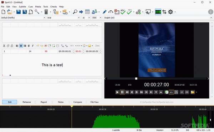Image resolution: width=214 pixels, height=132 pixels.
Task: Expand the R11 position dropdown
Action: (76, 46)
